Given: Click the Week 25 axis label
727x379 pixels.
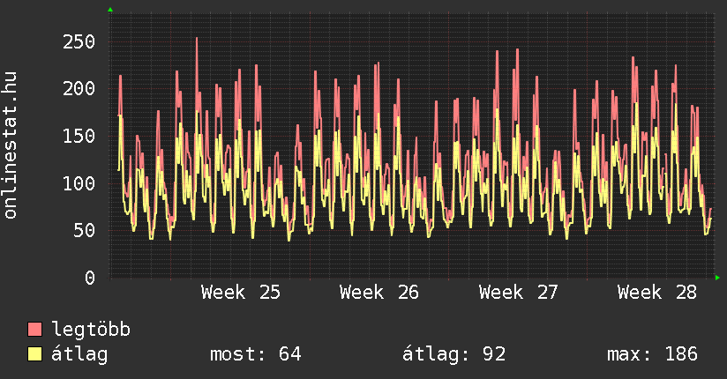Looking at the screenshot, I should [x=241, y=293].
